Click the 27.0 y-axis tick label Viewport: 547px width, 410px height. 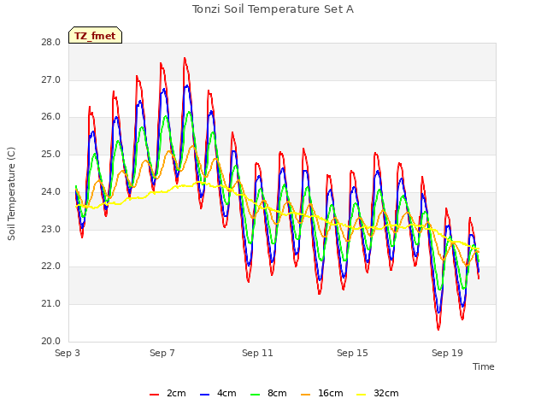click(51, 79)
